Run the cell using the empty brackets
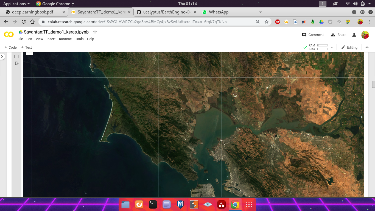375x211 pixels. click(x=16, y=56)
